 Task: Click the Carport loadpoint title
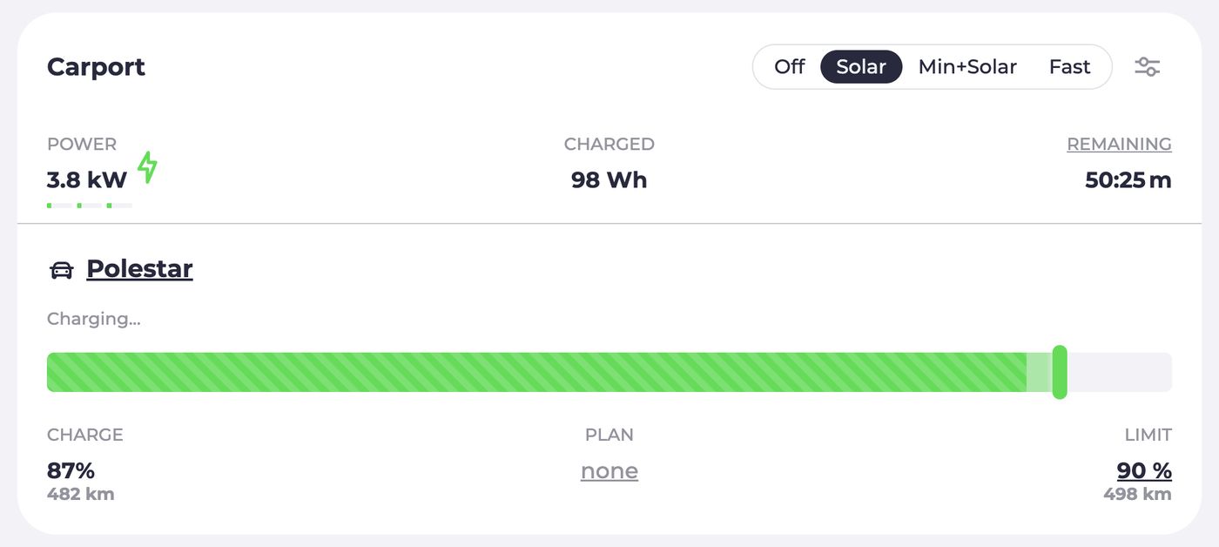(96, 67)
